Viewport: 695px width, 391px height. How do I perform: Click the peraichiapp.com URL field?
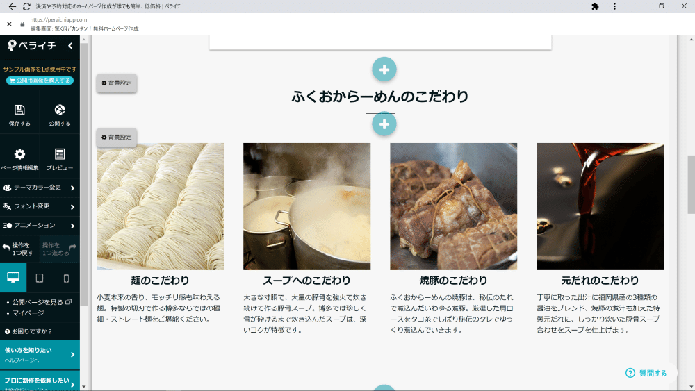[58, 19]
